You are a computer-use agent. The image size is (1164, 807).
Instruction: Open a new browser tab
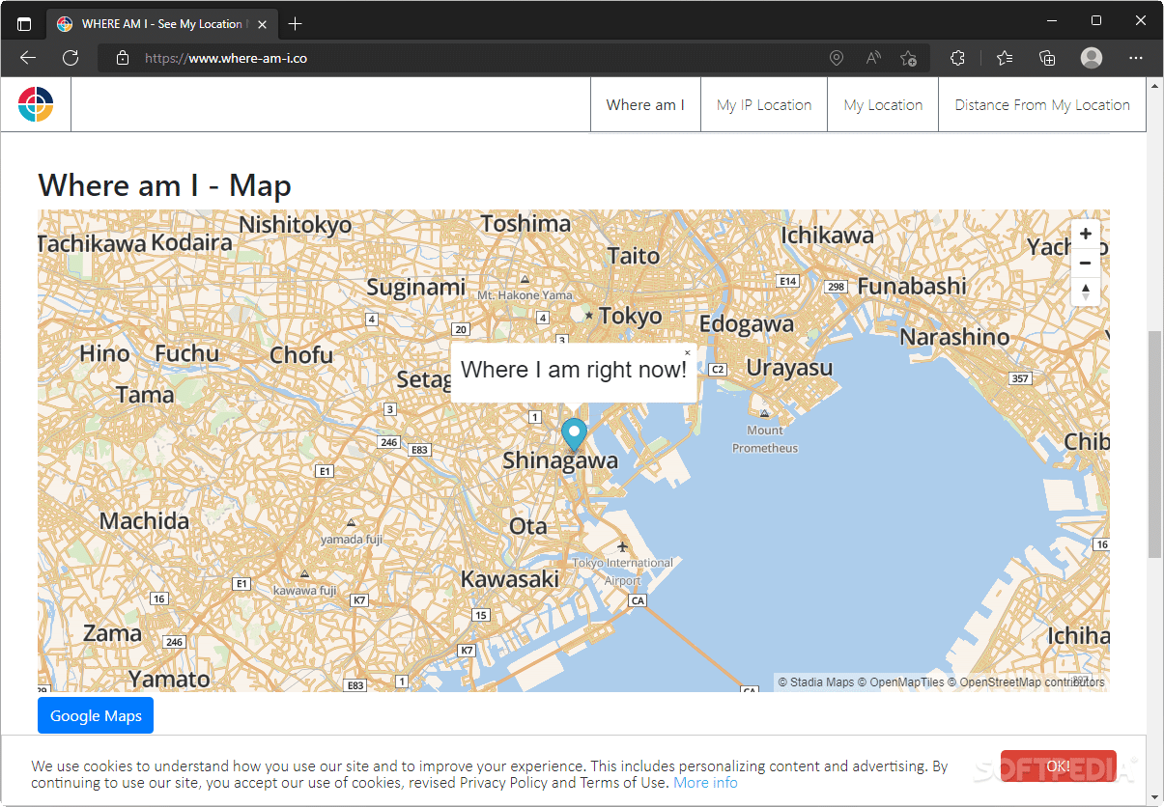(x=296, y=24)
